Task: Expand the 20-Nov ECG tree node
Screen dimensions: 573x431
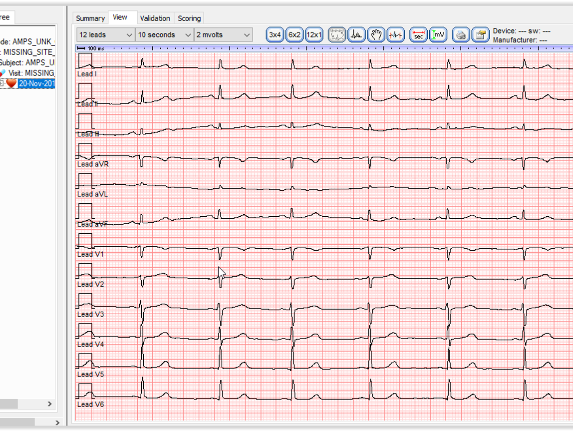Action: pyautogui.click(x=1, y=83)
